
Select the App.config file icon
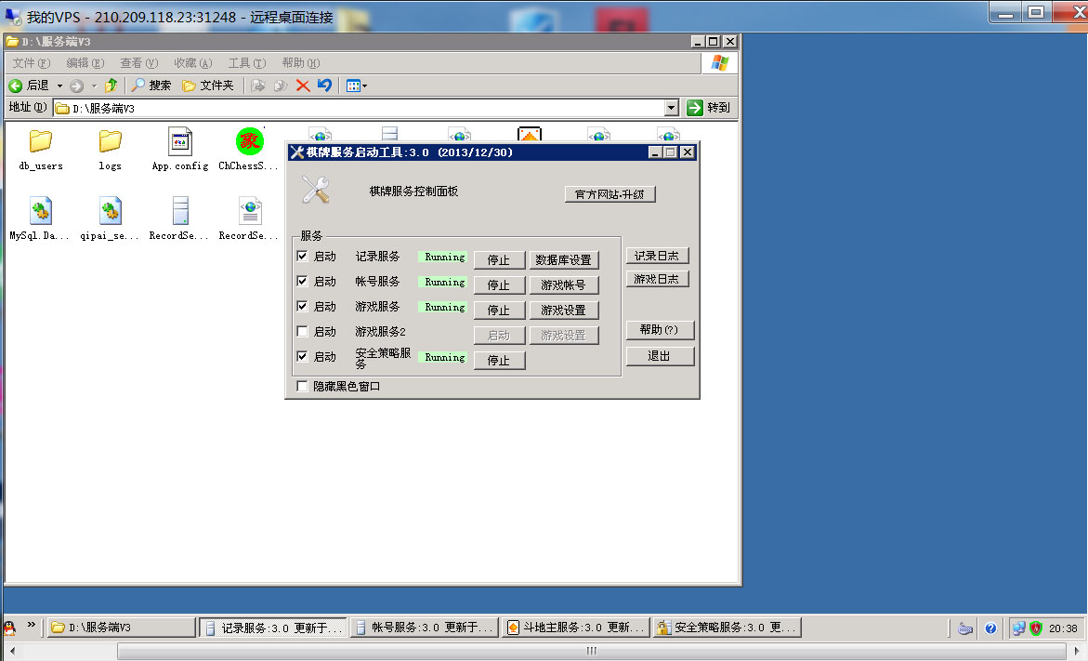pos(180,141)
